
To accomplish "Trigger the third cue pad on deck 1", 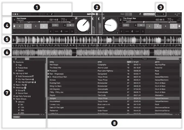I will tap(36, 26).
